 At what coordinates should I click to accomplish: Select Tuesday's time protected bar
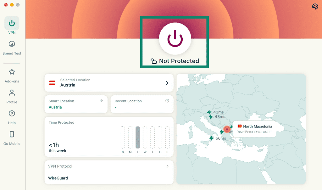[138, 137]
